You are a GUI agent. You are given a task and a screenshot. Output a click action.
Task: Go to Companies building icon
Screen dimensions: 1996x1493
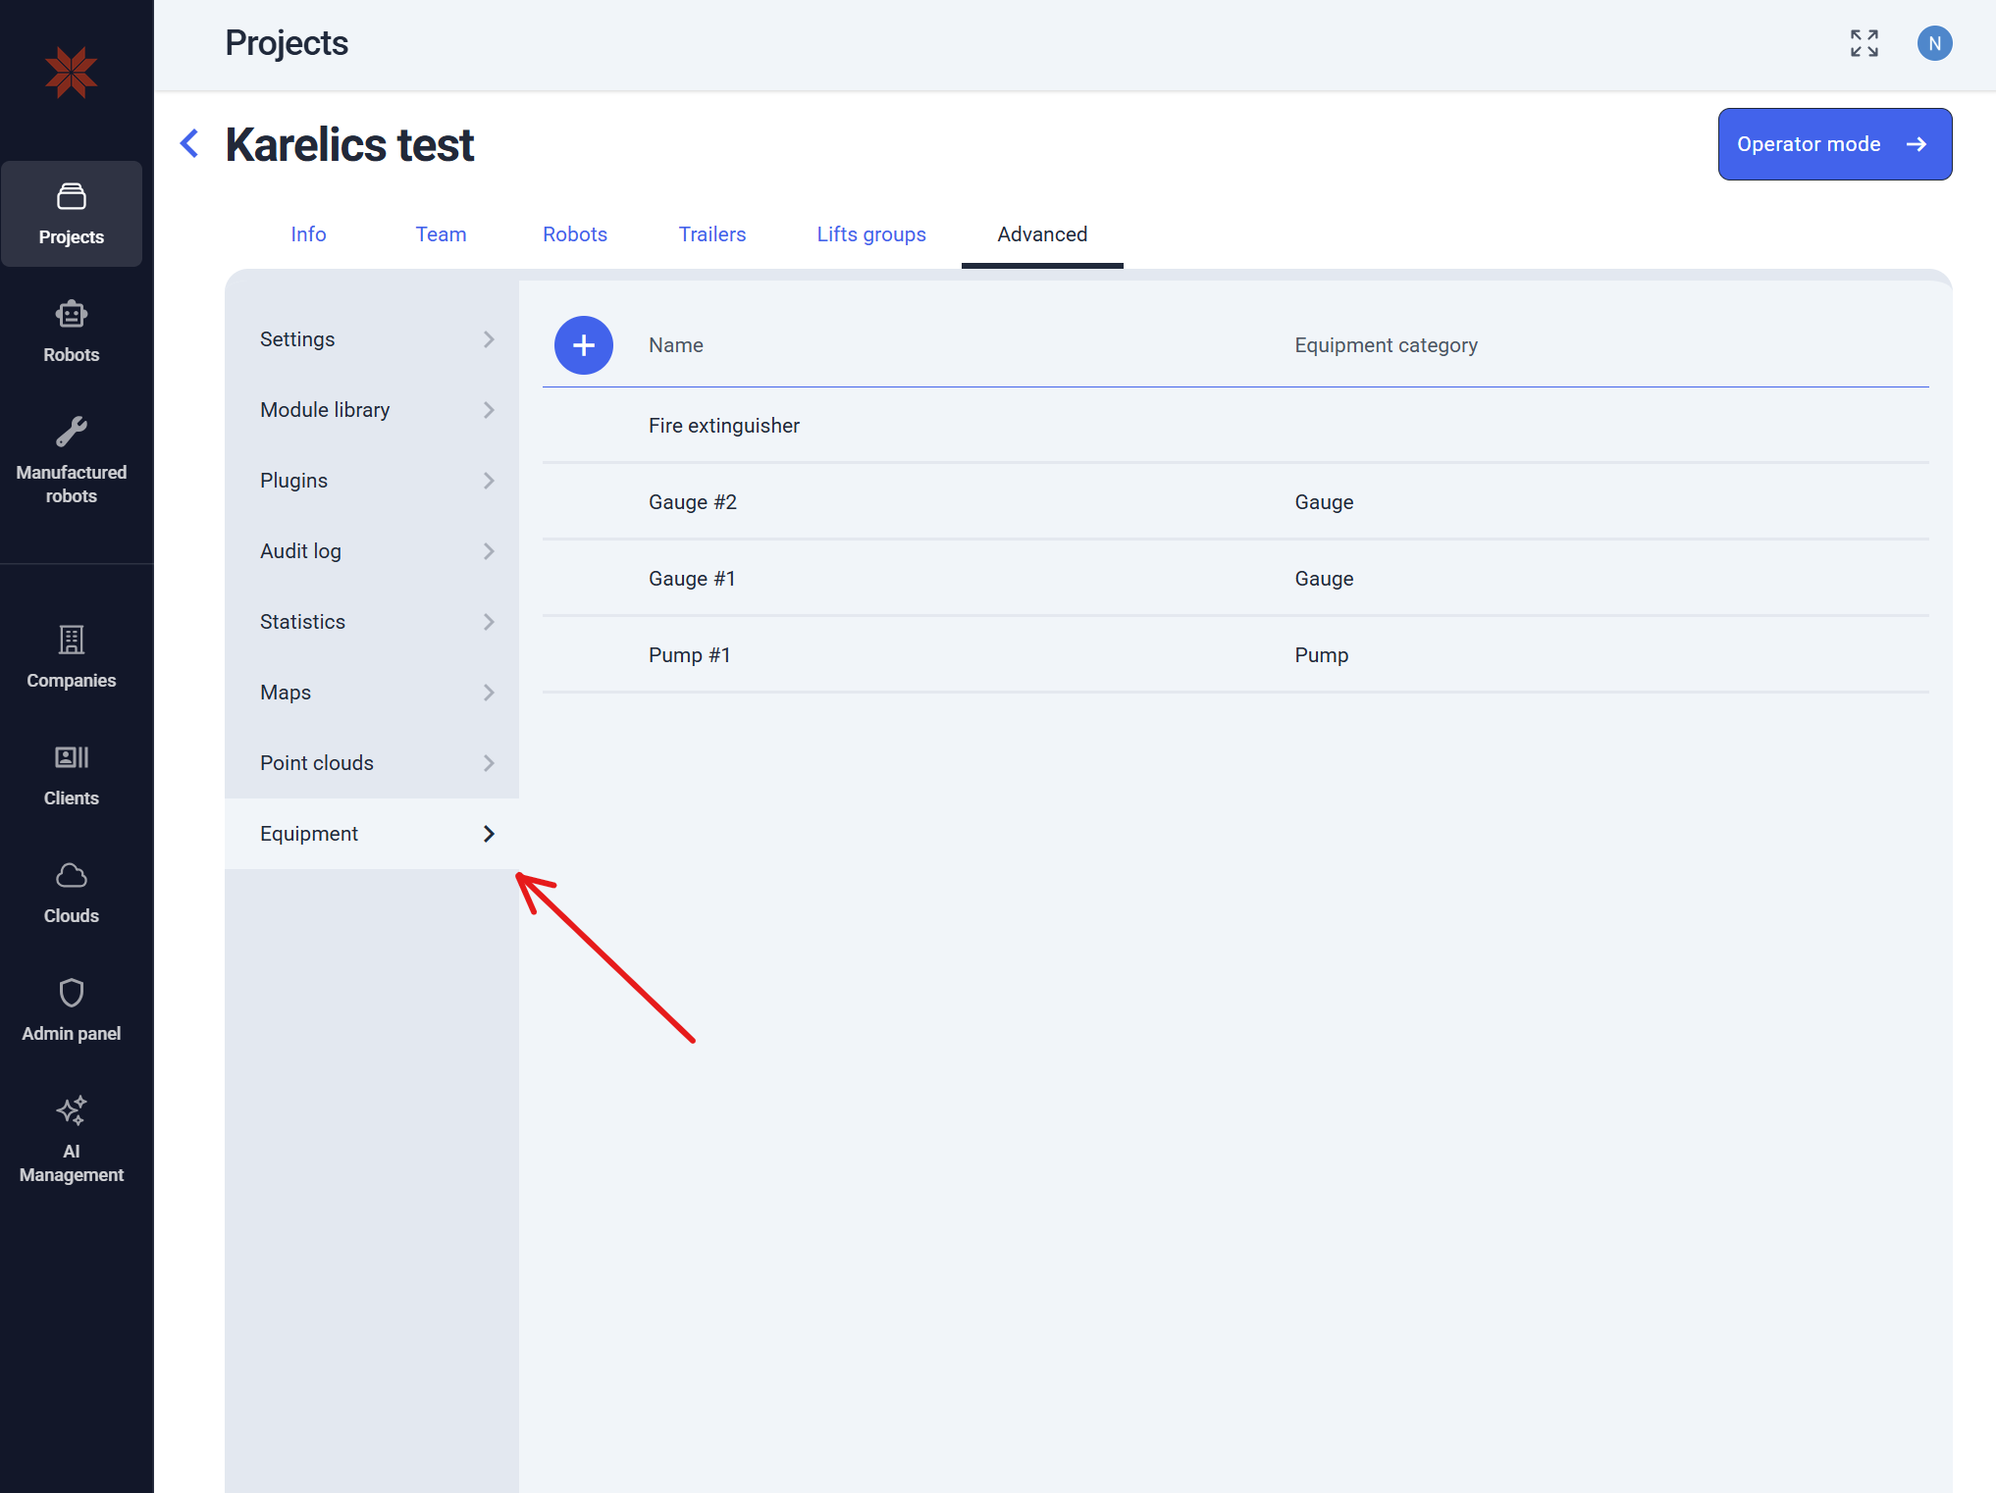[x=71, y=640]
